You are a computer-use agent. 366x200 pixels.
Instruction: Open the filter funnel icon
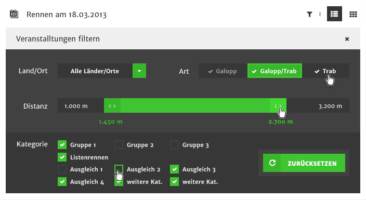click(x=309, y=15)
